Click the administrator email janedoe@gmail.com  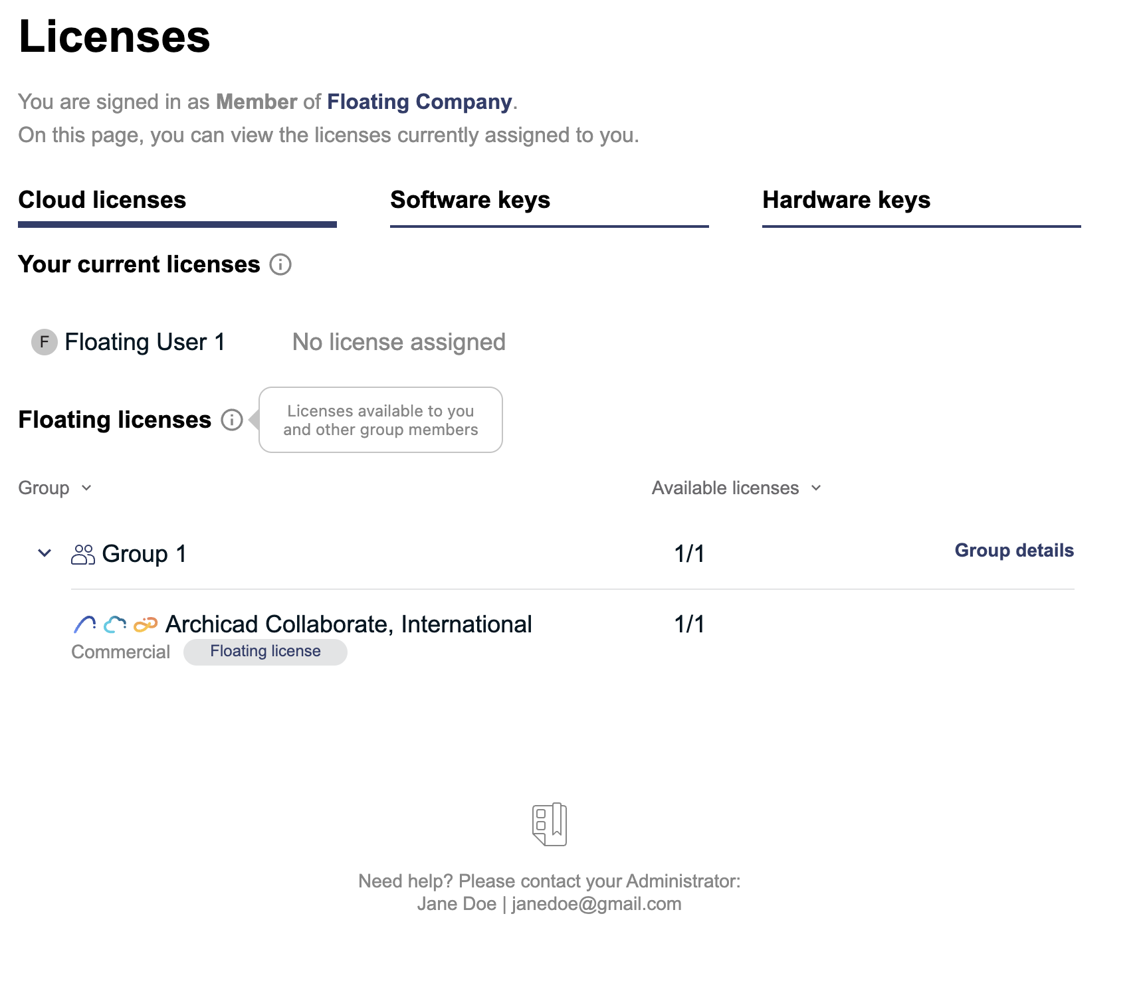[x=596, y=904]
